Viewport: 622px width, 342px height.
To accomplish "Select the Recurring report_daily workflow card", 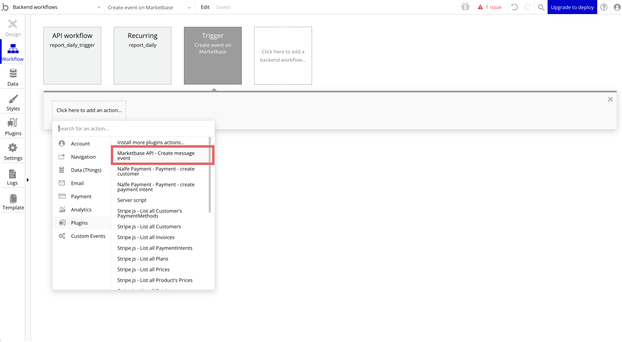I will tap(143, 56).
